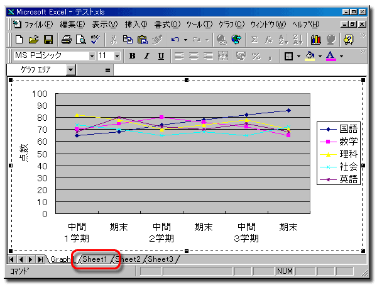This screenshot has height=287, width=377.
Task: Jump to first sheet tab arrow
Action: click(x=11, y=259)
